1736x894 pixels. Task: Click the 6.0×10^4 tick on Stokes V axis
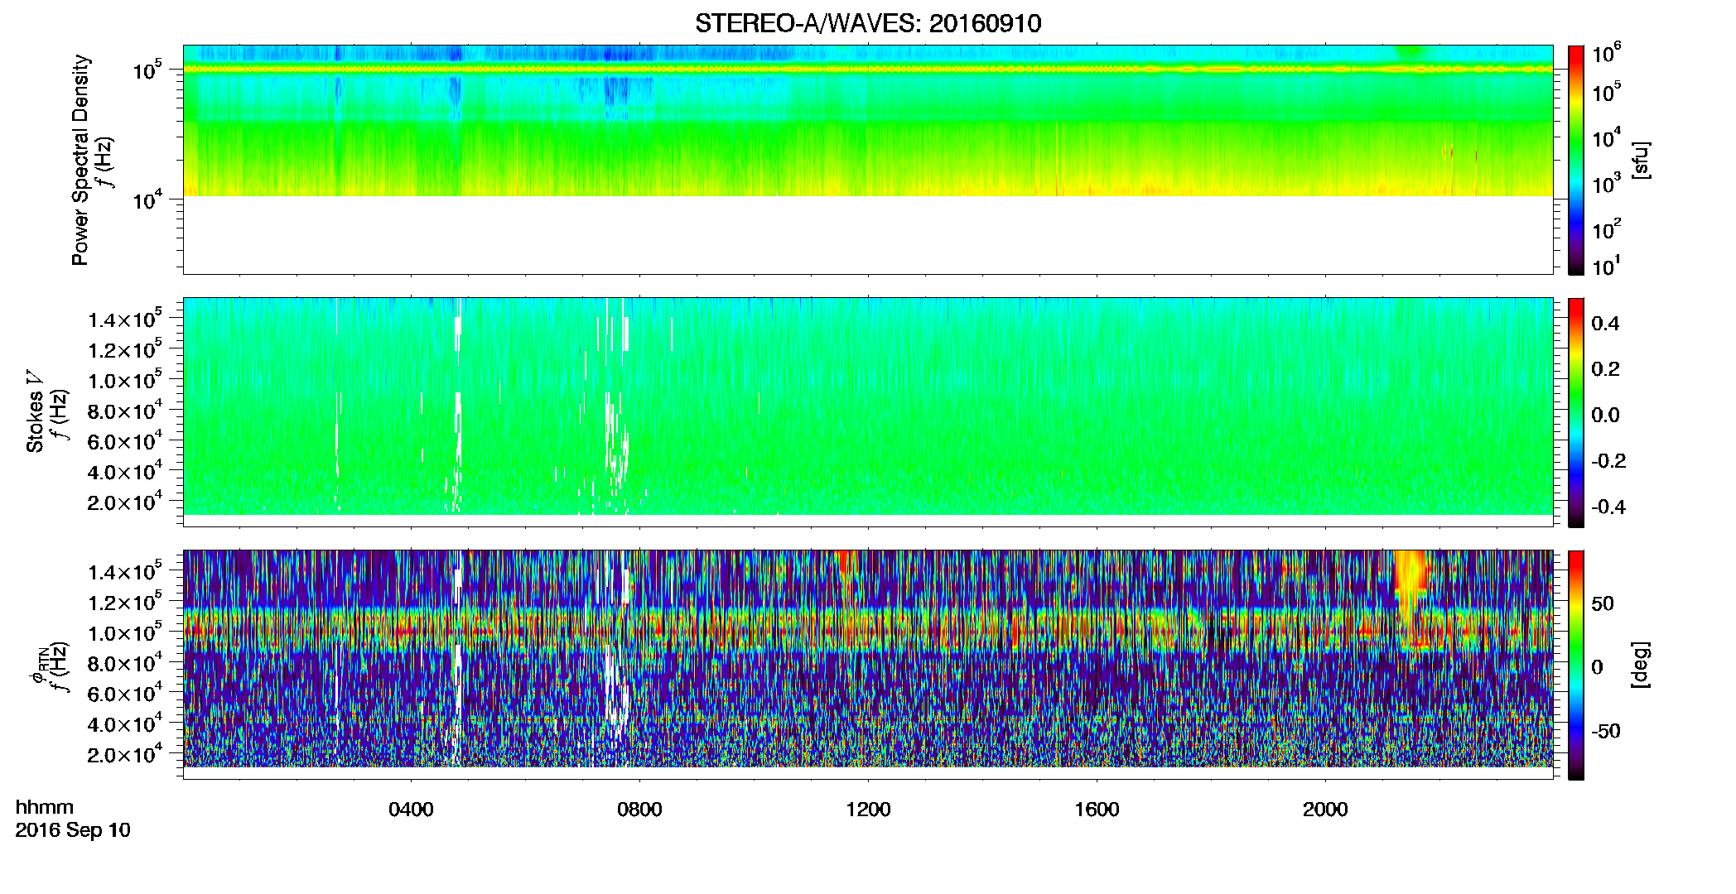click(125, 441)
